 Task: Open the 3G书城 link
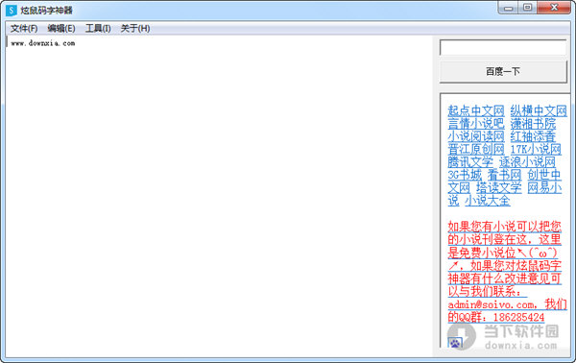coord(465,175)
